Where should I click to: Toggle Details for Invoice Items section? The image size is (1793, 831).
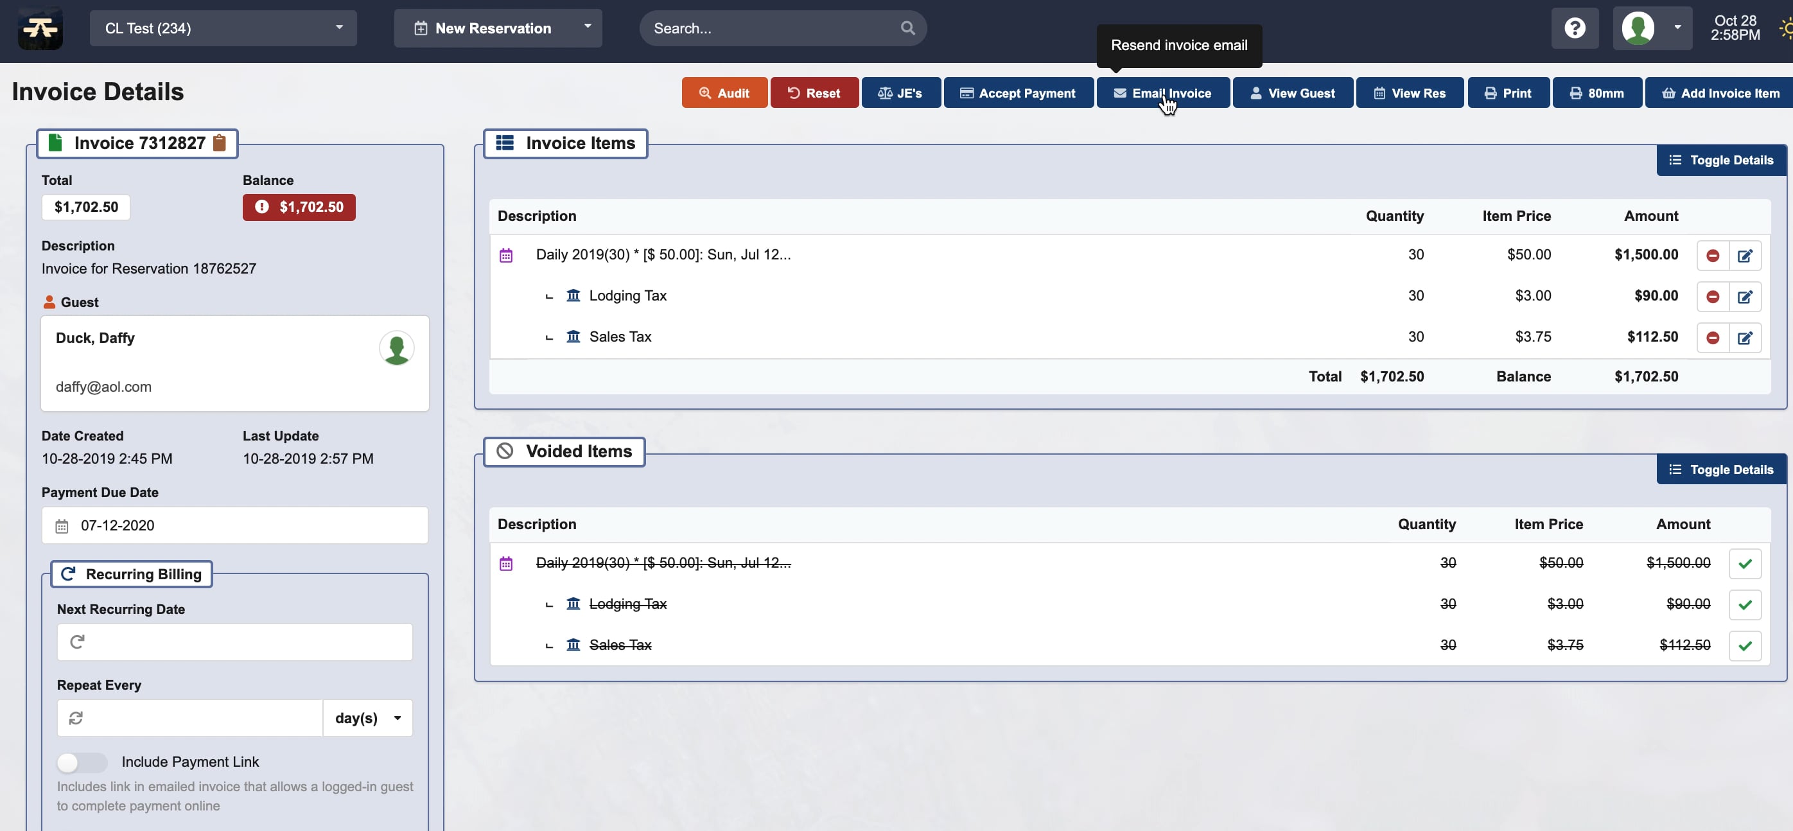pyautogui.click(x=1720, y=161)
